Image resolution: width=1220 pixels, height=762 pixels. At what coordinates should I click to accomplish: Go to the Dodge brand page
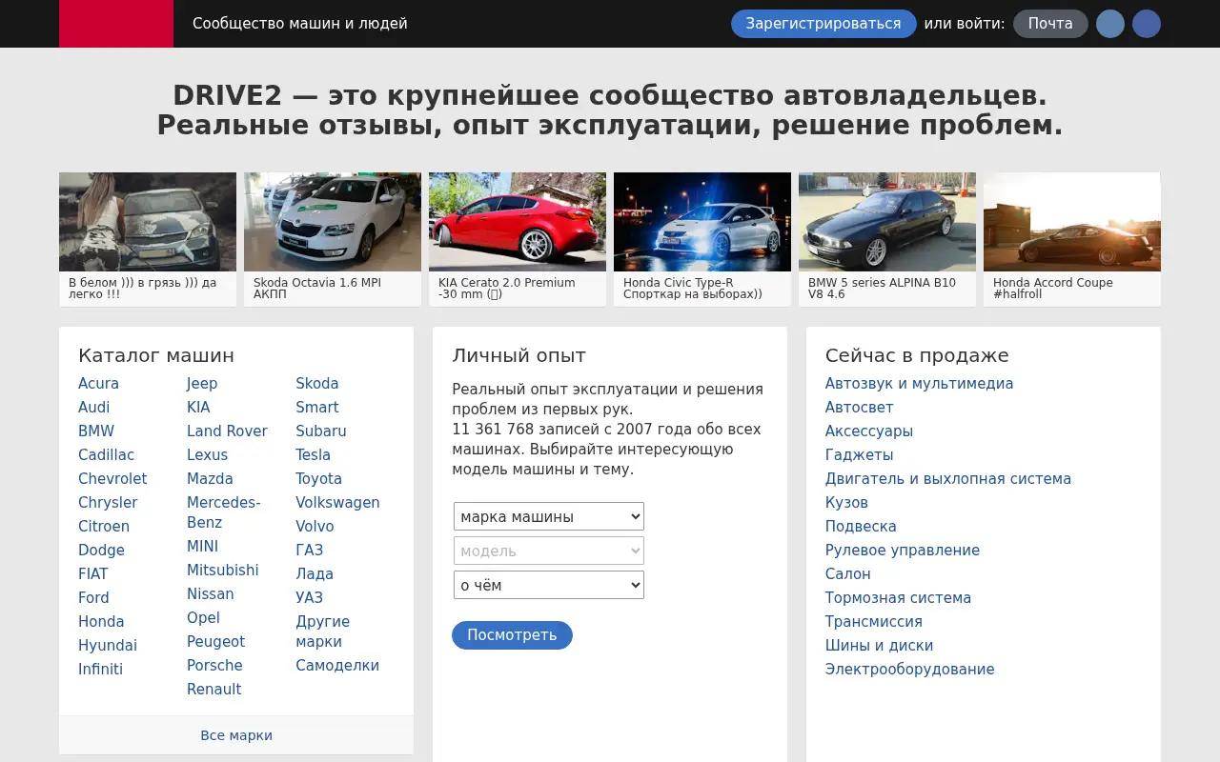101,551
